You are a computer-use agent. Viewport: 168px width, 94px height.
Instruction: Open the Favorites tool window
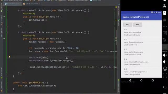[x=2, y=86]
